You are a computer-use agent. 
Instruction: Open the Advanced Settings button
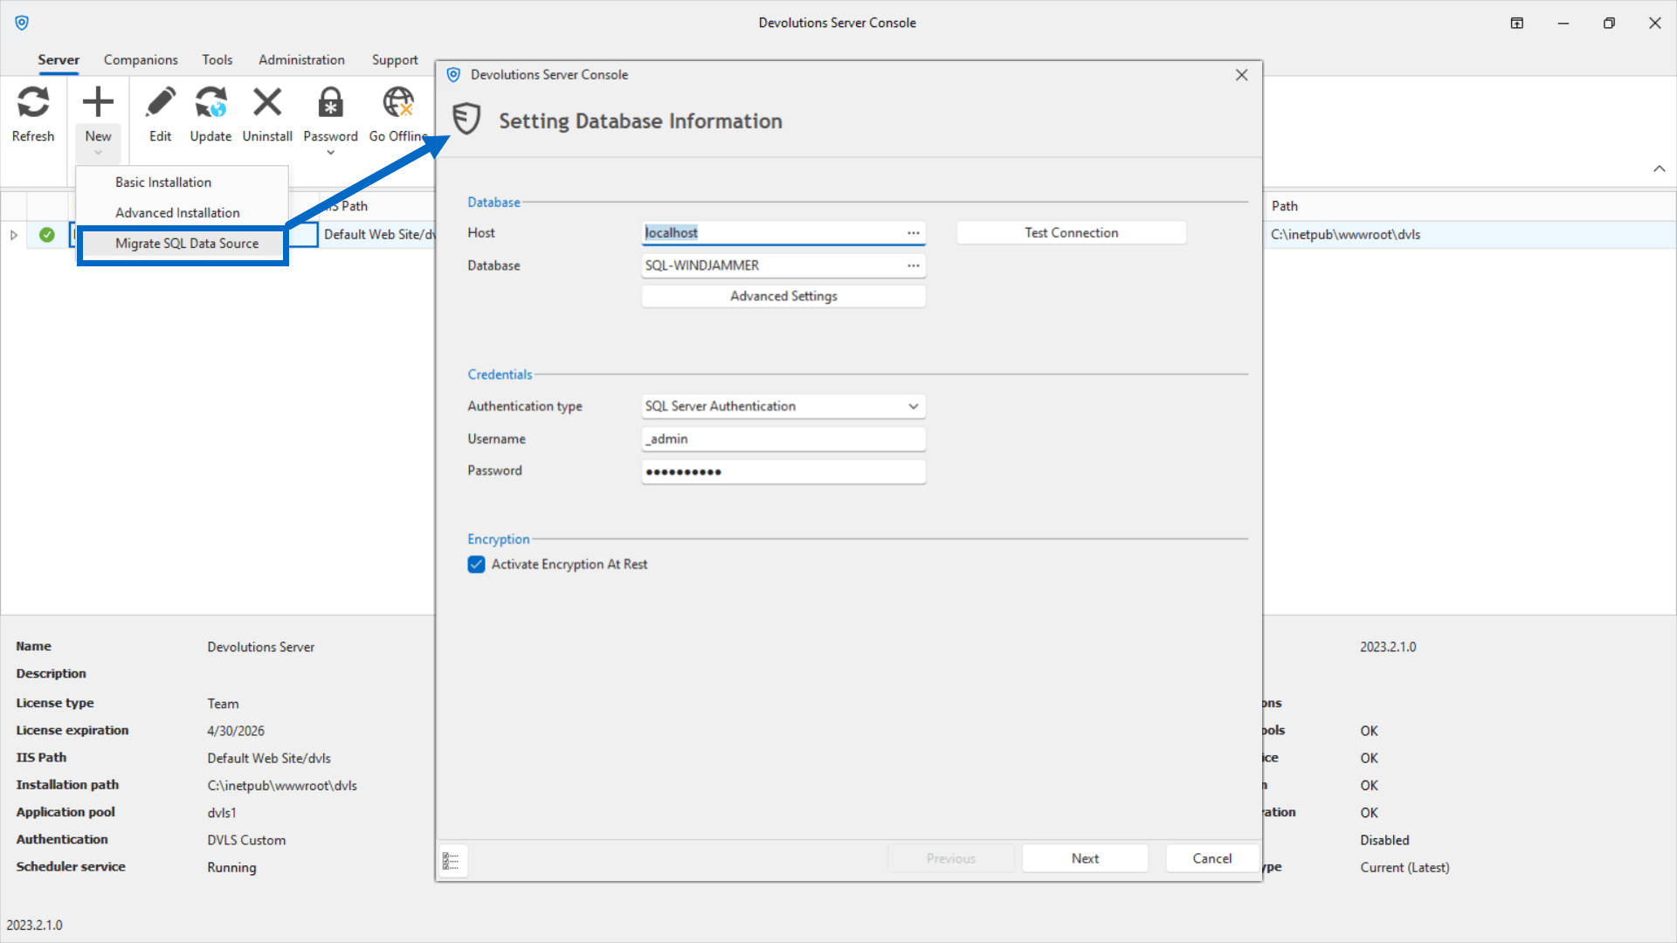click(783, 296)
